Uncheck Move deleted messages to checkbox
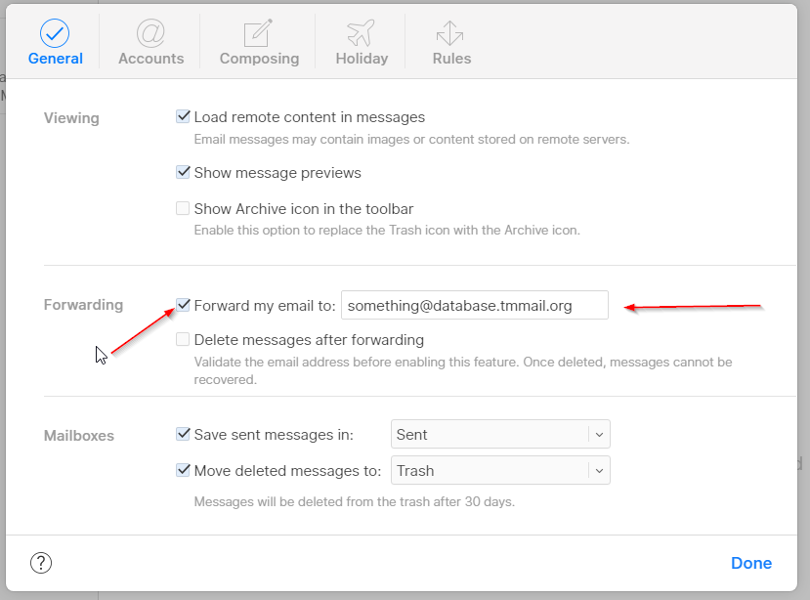This screenshot has width=810, height=600. pos(183,470)
